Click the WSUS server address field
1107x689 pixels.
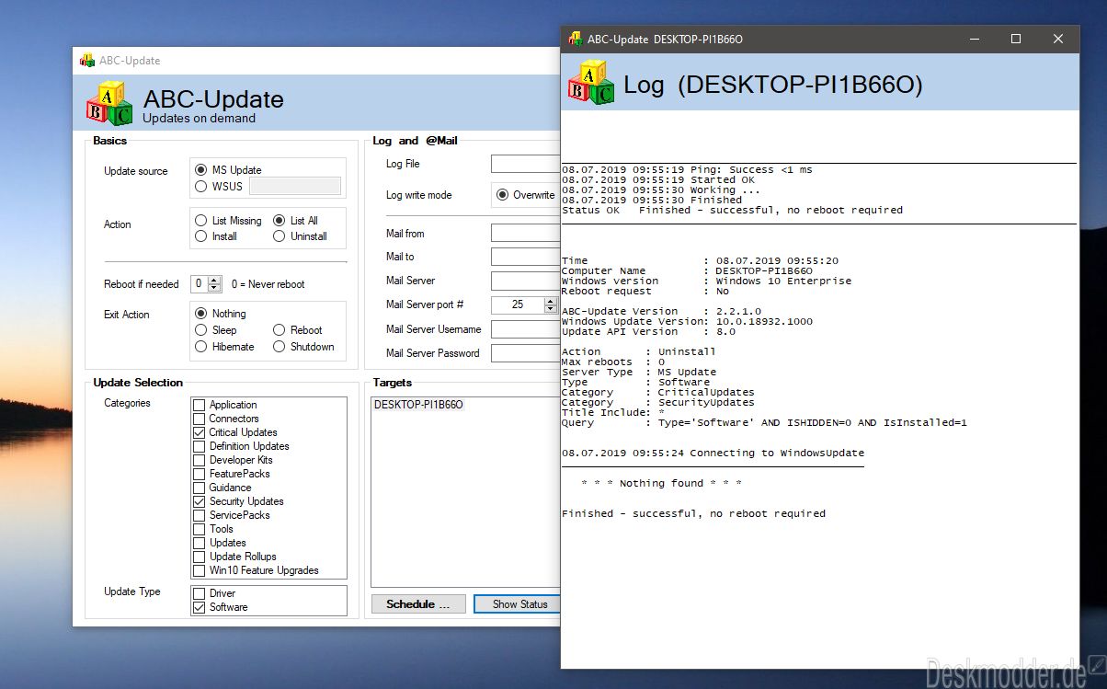click(x=295, y=186)
